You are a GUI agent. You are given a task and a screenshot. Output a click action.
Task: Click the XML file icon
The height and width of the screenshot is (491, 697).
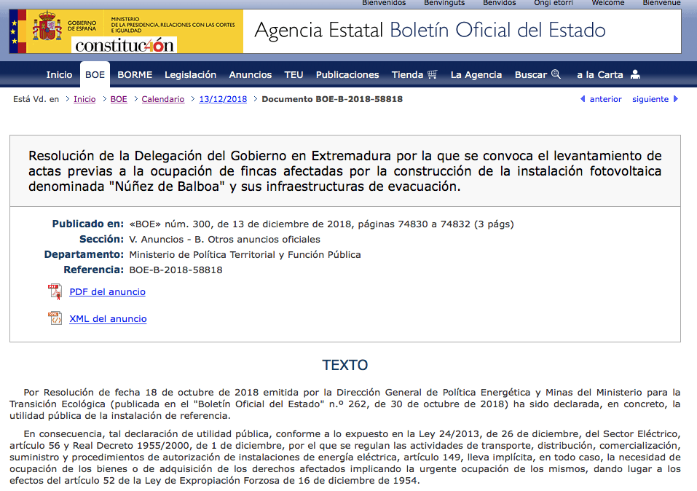click(x=55, y=318)
